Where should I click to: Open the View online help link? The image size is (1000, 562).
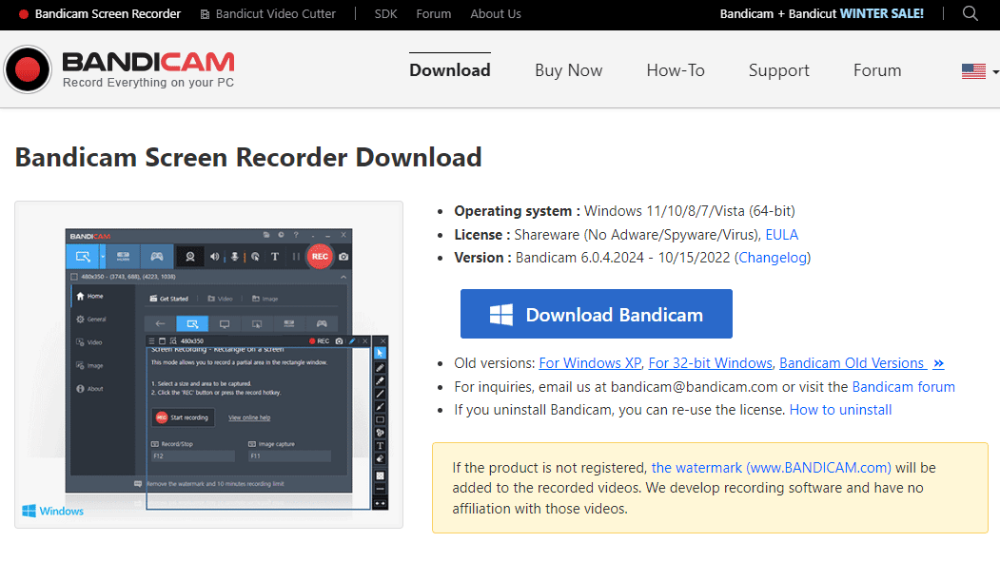click(249, 417)
